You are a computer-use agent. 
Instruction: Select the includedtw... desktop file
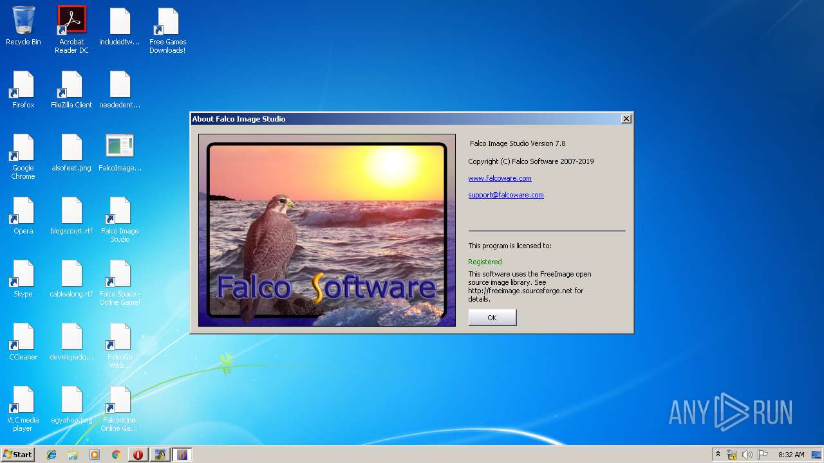pyautogui.click(x=120, y=26)
